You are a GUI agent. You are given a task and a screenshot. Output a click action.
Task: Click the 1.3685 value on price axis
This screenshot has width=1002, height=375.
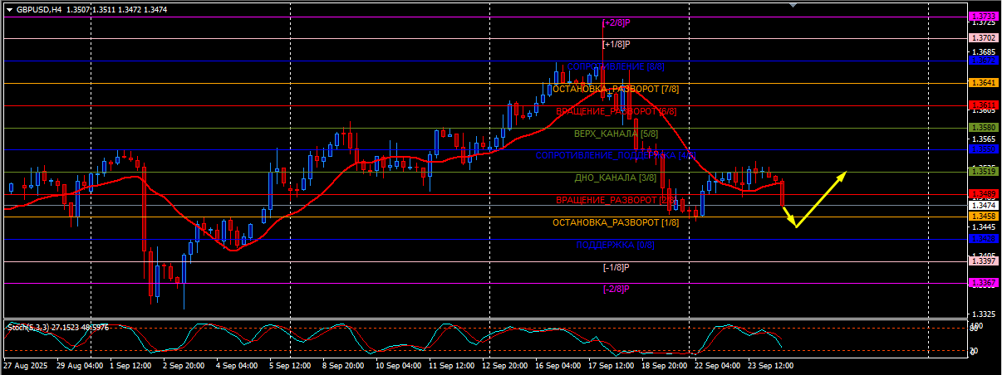click(984, 51)
